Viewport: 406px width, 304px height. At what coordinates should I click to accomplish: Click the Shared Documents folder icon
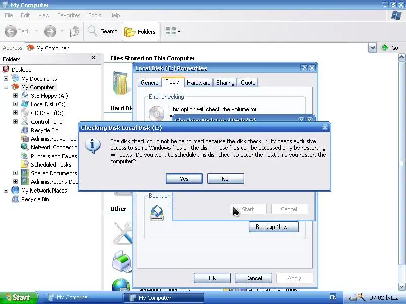(x=25, y=173)
